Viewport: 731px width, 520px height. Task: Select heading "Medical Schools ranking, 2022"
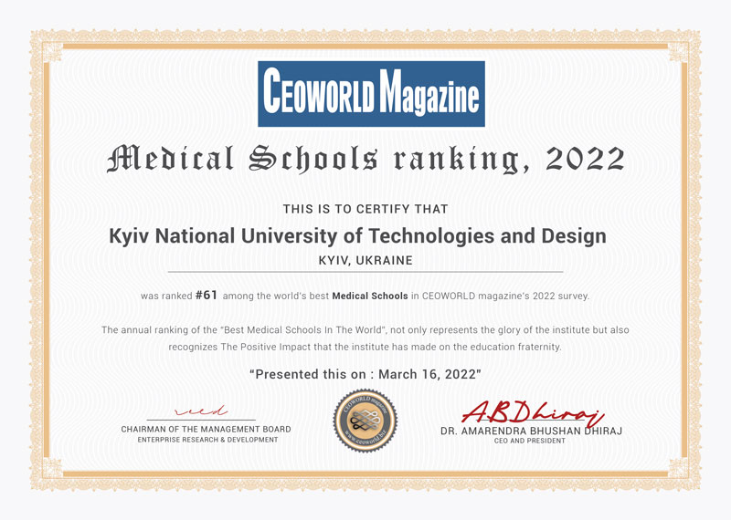coord(366,160)
